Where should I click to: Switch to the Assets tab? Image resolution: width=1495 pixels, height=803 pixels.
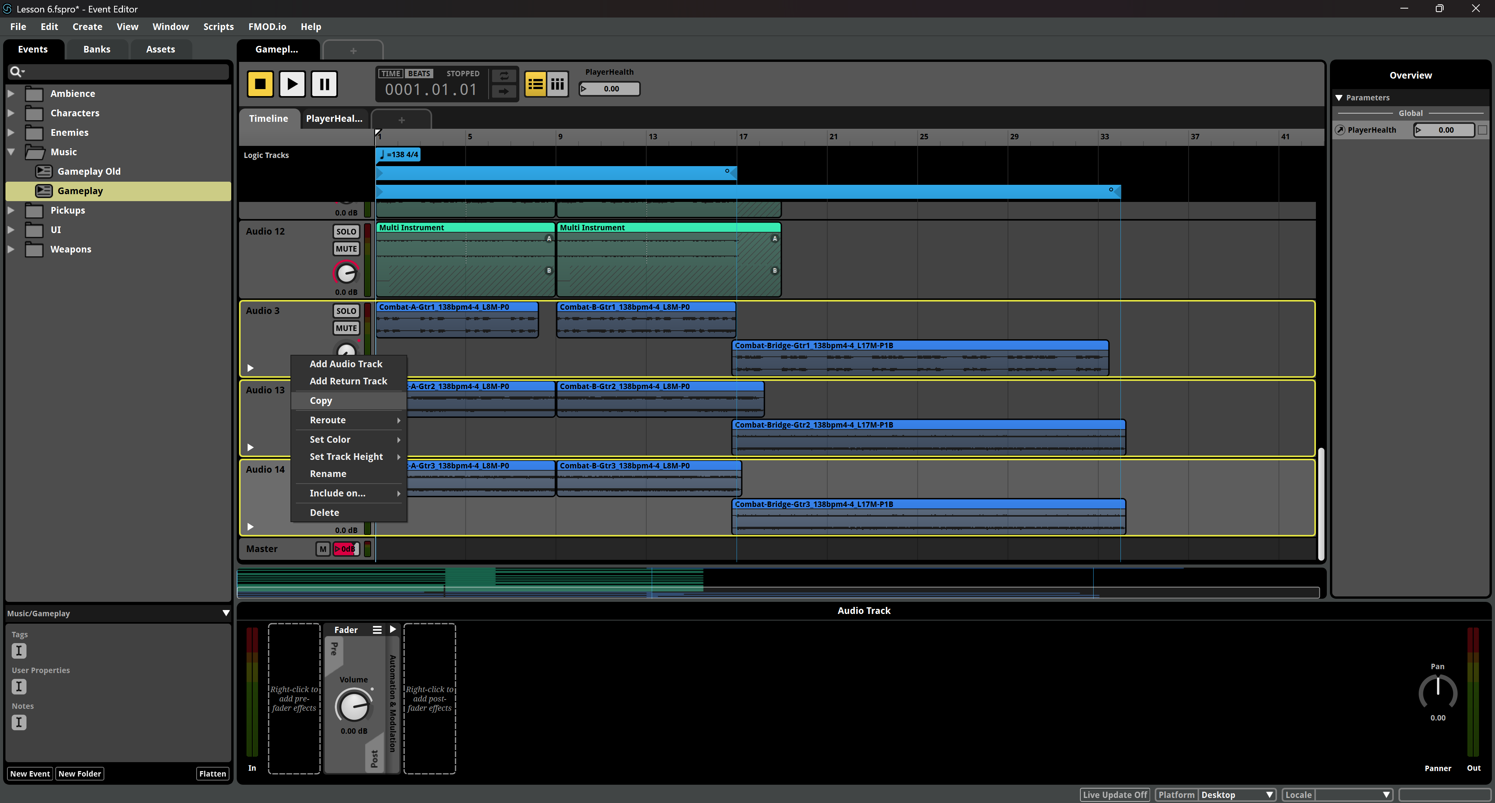(160, 49)
